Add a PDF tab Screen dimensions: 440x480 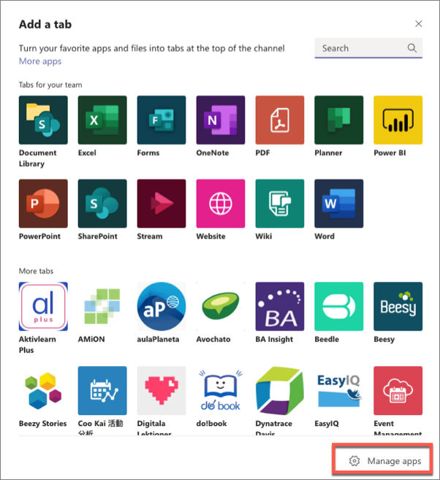pos(280,120)
